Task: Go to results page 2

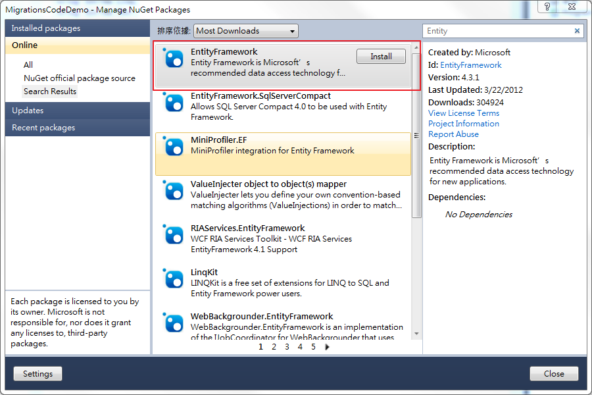Action: tap(274, 347)
